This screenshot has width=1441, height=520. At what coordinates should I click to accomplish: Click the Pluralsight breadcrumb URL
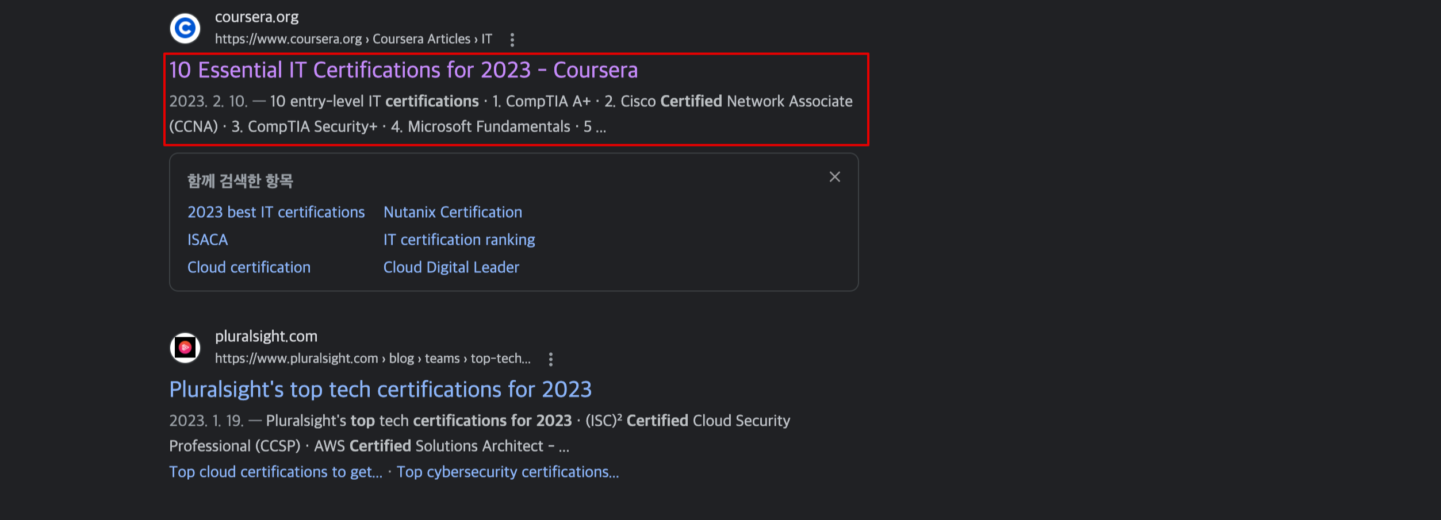(x=373, y=359)
